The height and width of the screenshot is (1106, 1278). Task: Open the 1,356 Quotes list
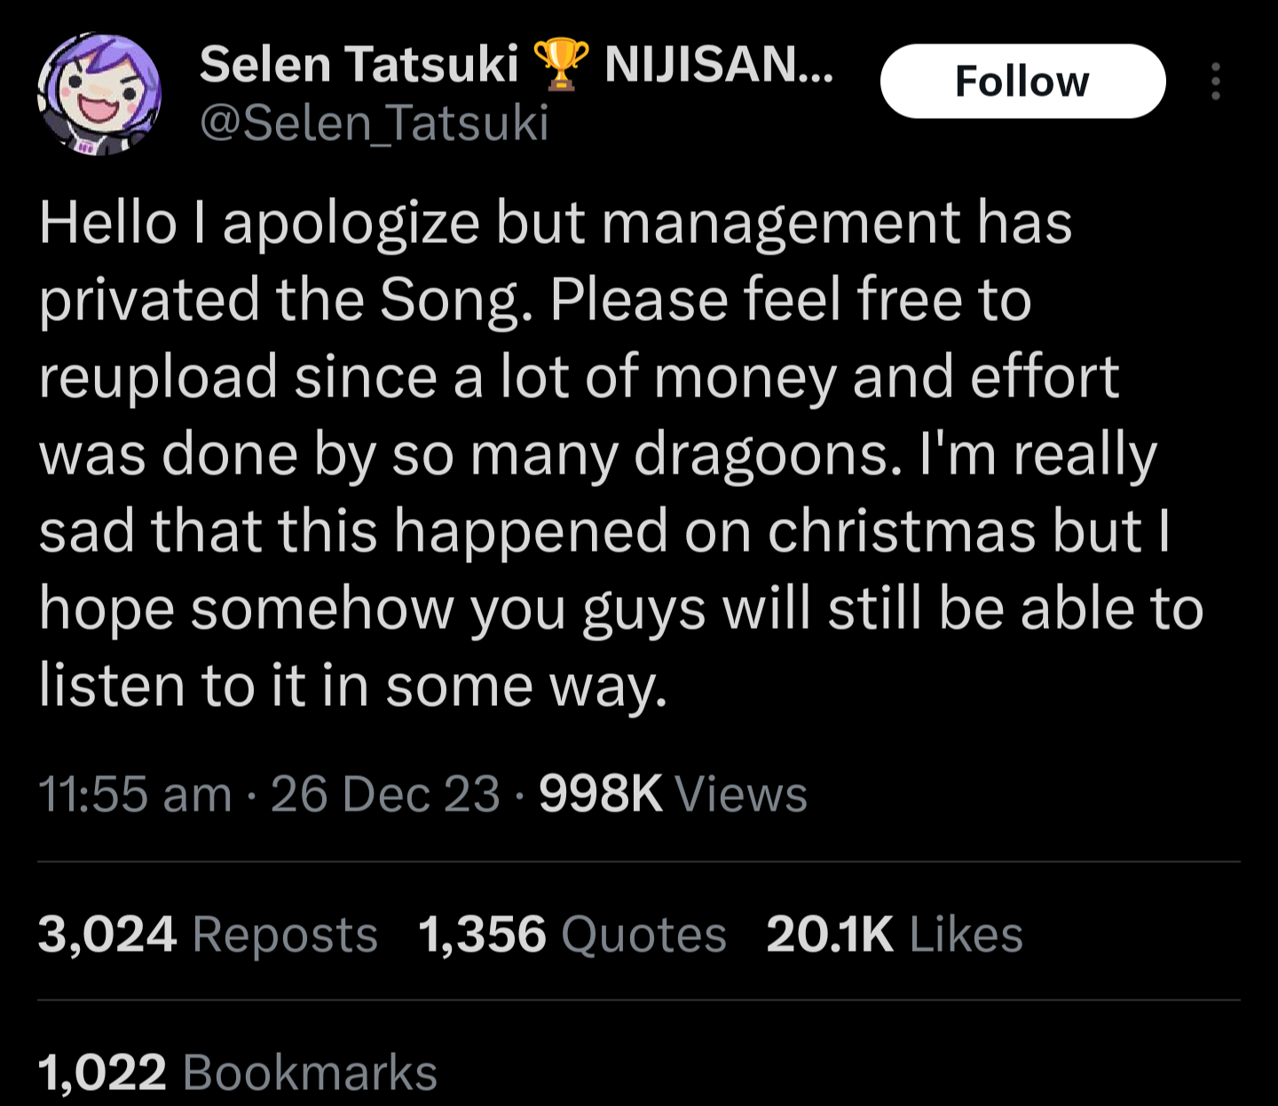click(572, 935)
